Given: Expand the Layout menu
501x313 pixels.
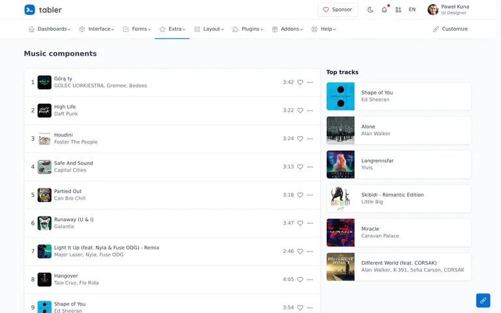Looking at the screenshot, I should [209, 29].
